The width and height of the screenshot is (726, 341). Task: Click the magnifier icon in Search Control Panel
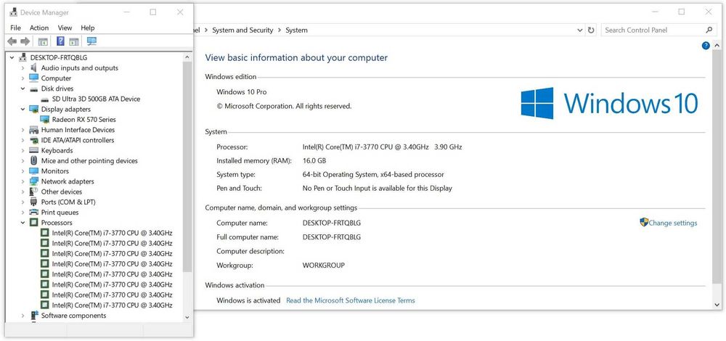(x=709, y=30)
